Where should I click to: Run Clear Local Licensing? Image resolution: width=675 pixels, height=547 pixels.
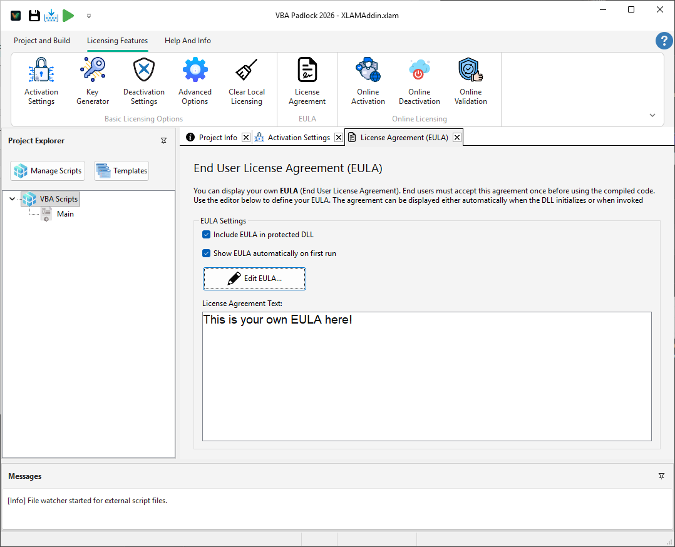246,80
